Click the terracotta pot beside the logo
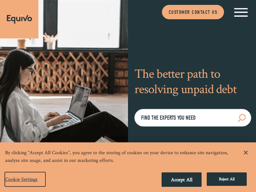The width and height of the screenshot is (256, 192). pyautogui.click(x=22, y=44)
